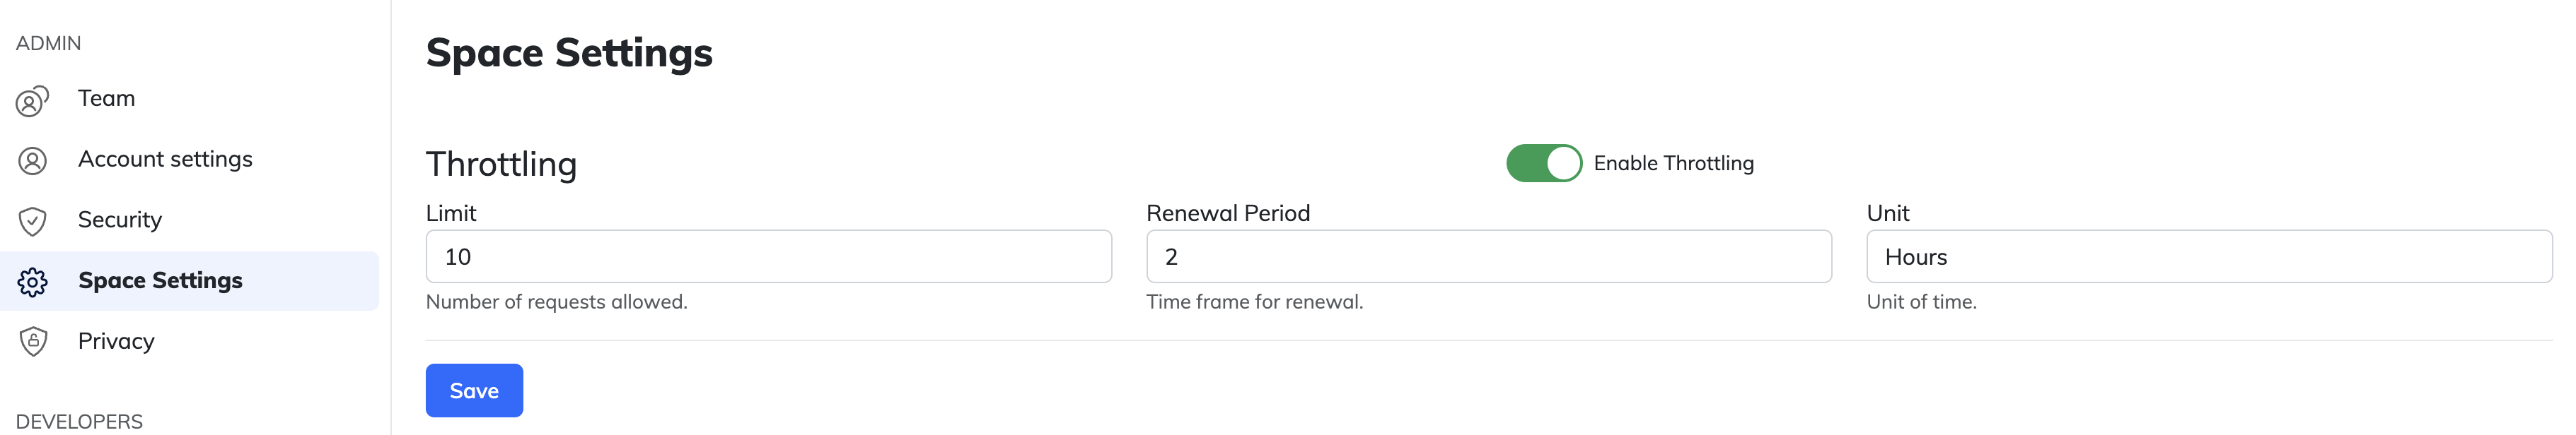Disable the Enable Throttling switch
The height and width of the screenshot is (435, 2576).
pos(1543,162)
